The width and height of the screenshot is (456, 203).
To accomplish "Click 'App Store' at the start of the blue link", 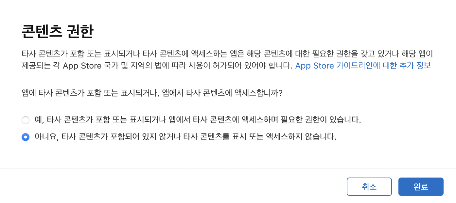I will [314, 66].
